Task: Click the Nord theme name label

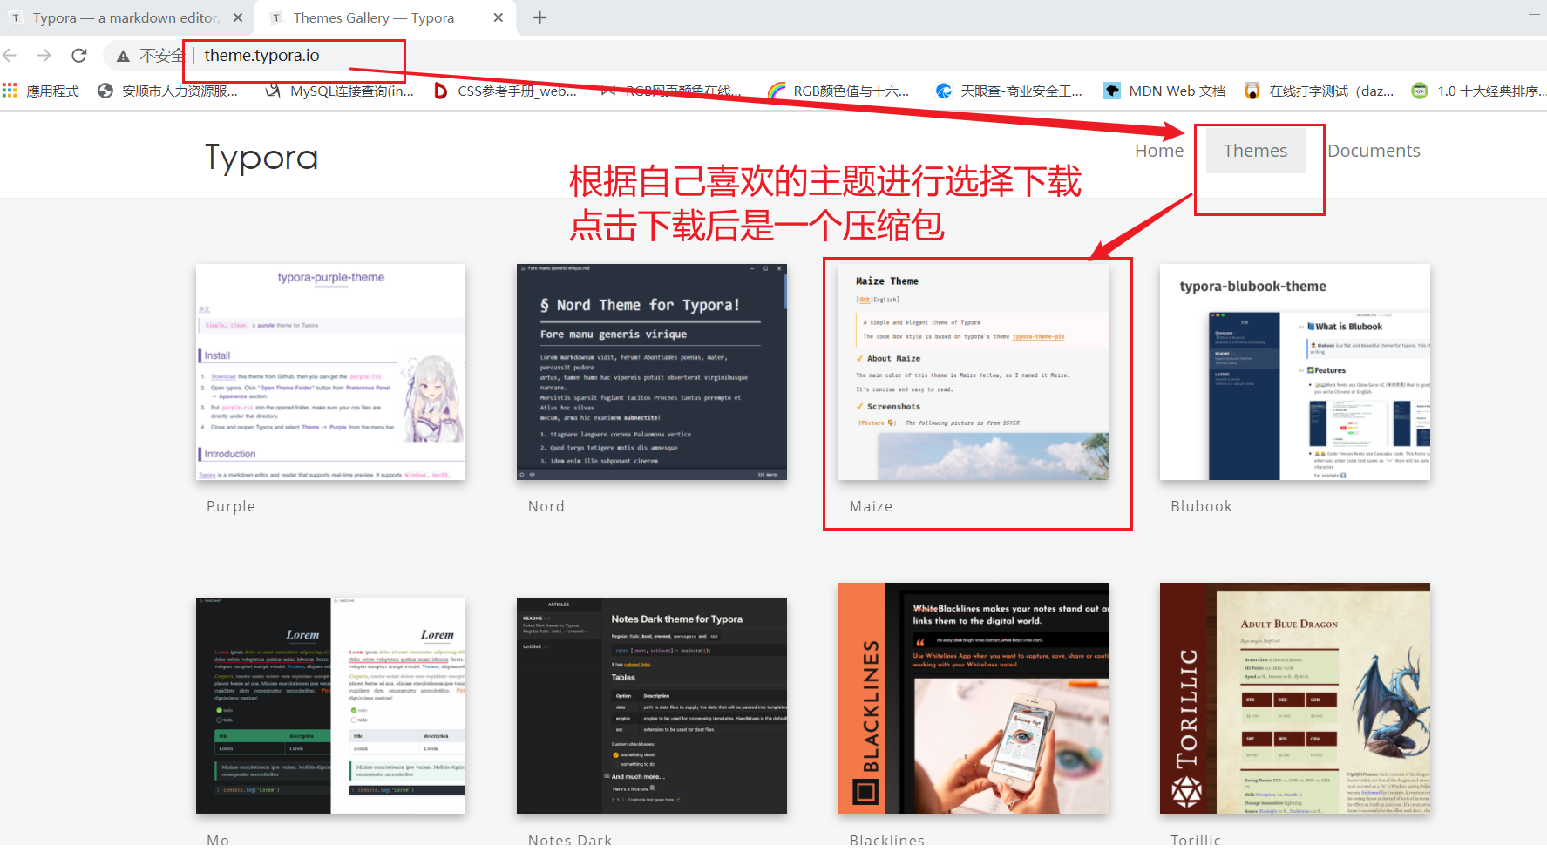Action: coord(546,507)
